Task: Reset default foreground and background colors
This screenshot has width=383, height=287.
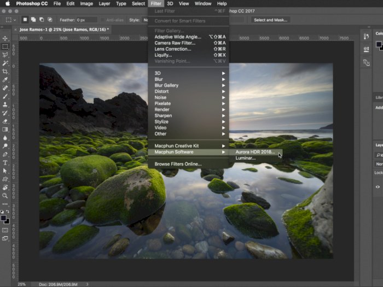Action: click(x=2, y=212)
